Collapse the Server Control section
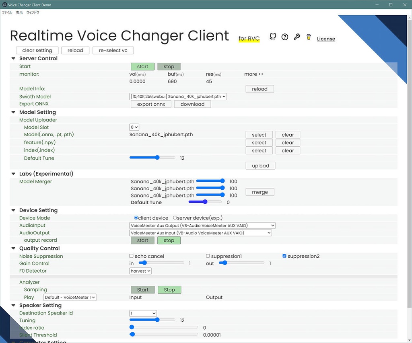Screen dimensions: 412x343 tap(13, 58)
